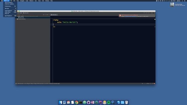Click the echo line in editor
This screenshot has width=187, height=105.
point(67,22)
